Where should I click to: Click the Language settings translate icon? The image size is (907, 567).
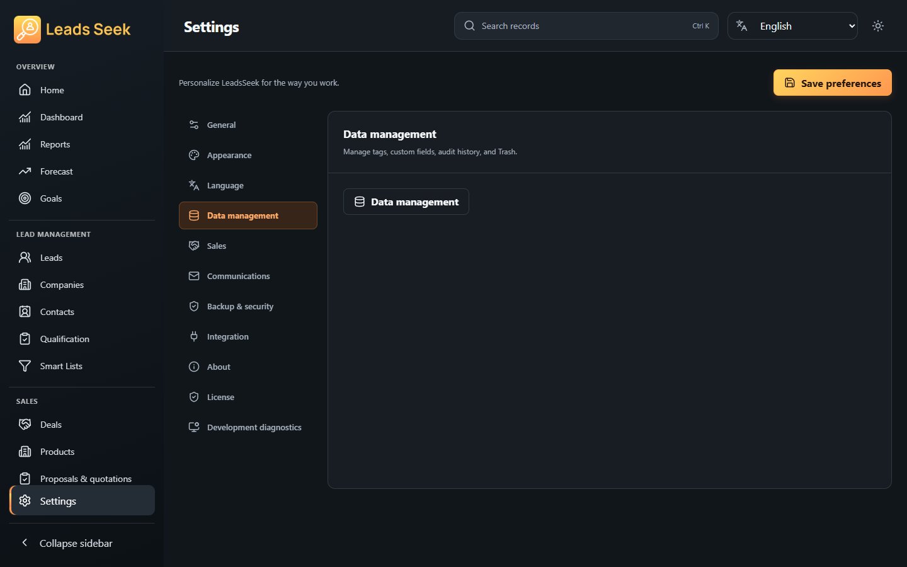[194, 185]
